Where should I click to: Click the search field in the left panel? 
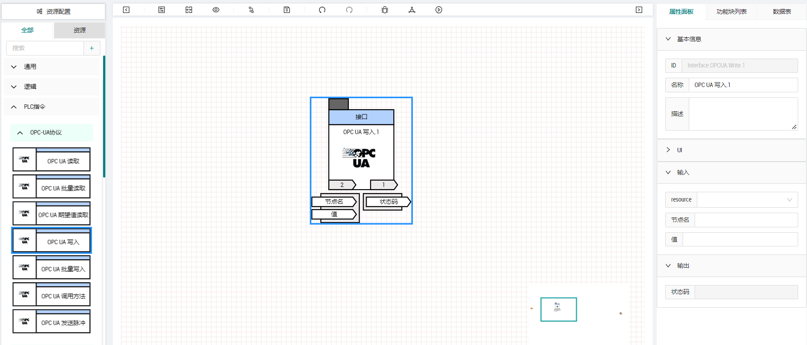45,48
